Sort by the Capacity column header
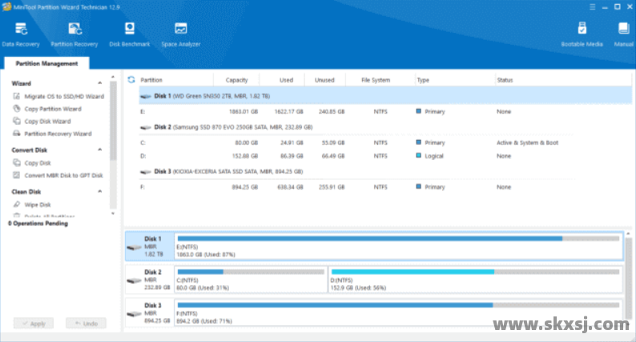Viewport: 636px width, 342px height. click(236, 80)
